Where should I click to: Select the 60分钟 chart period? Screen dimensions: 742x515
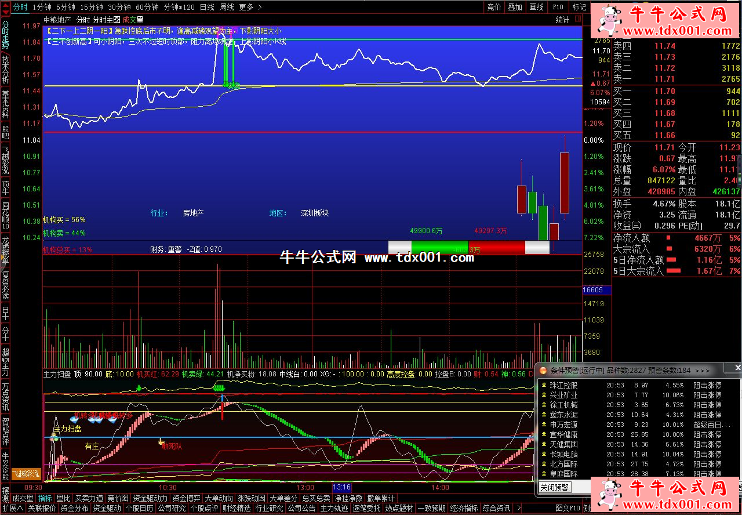(147, 7)
